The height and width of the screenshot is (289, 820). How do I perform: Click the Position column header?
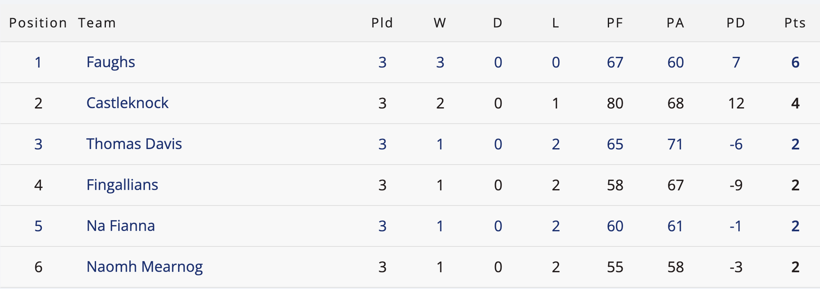[38, 23]
